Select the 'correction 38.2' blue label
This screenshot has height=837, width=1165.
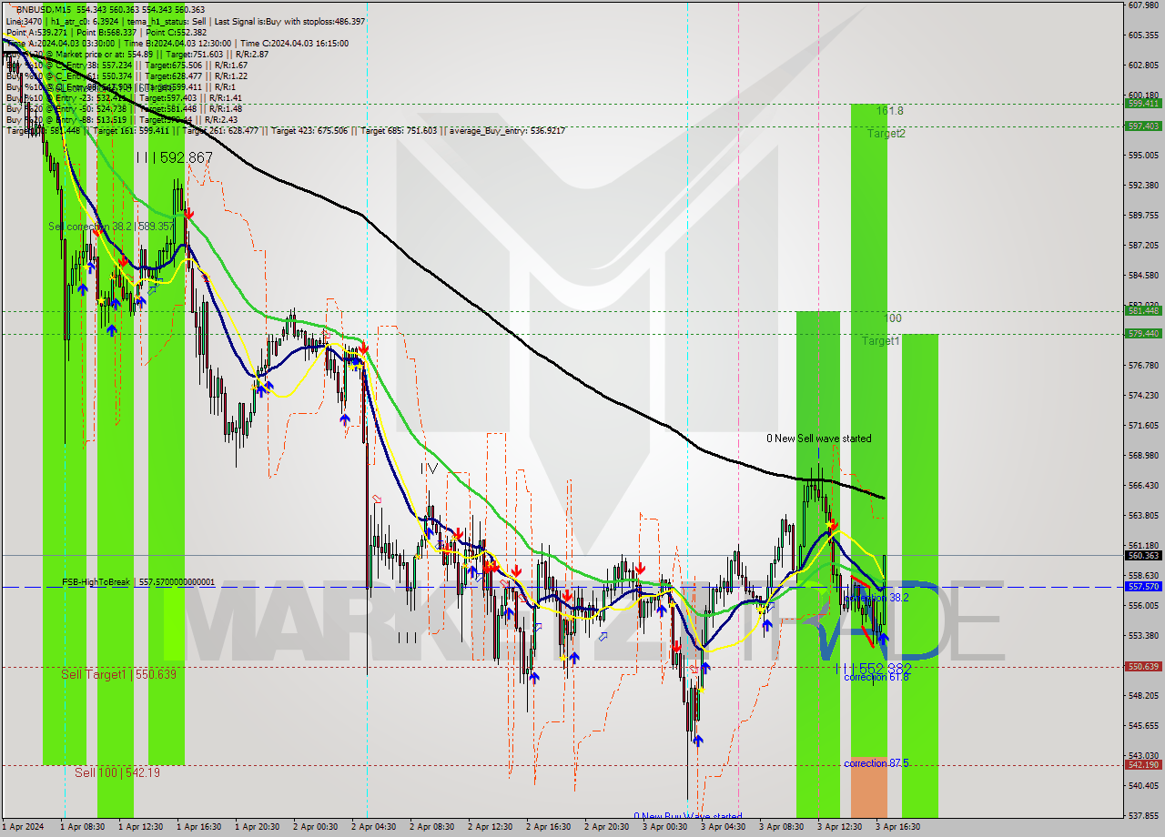tap(876, 598)
